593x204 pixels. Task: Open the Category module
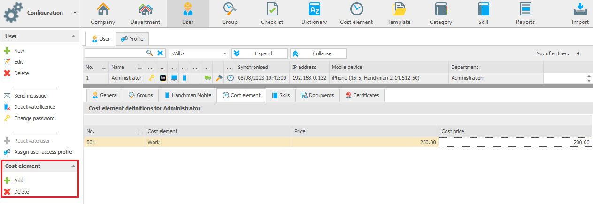click(441, 14)
